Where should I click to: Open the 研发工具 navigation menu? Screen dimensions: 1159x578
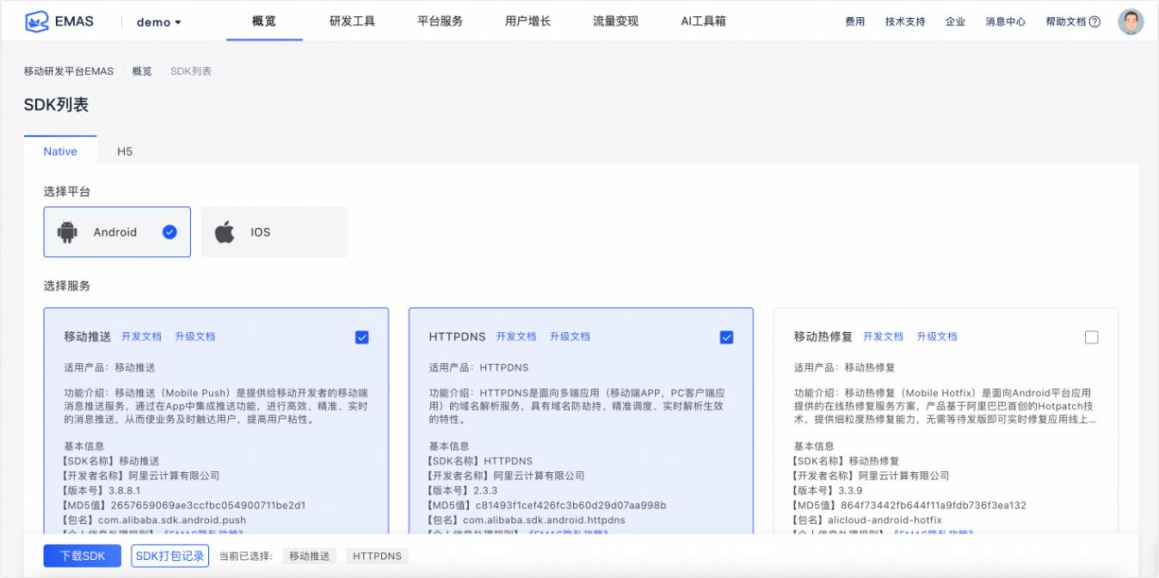(x=352, y=22)
